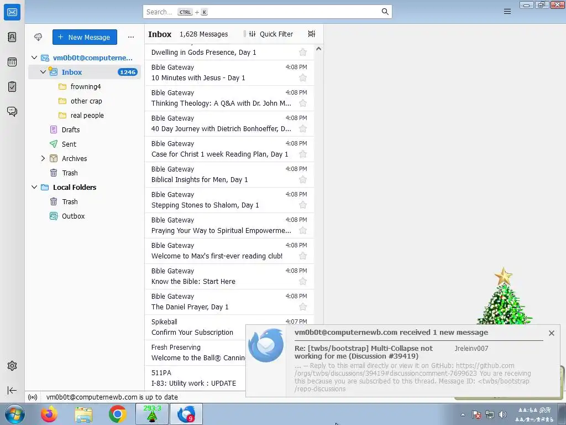566x425 pixels.
Task: Open the Chat space
Action: click(12, 111)
